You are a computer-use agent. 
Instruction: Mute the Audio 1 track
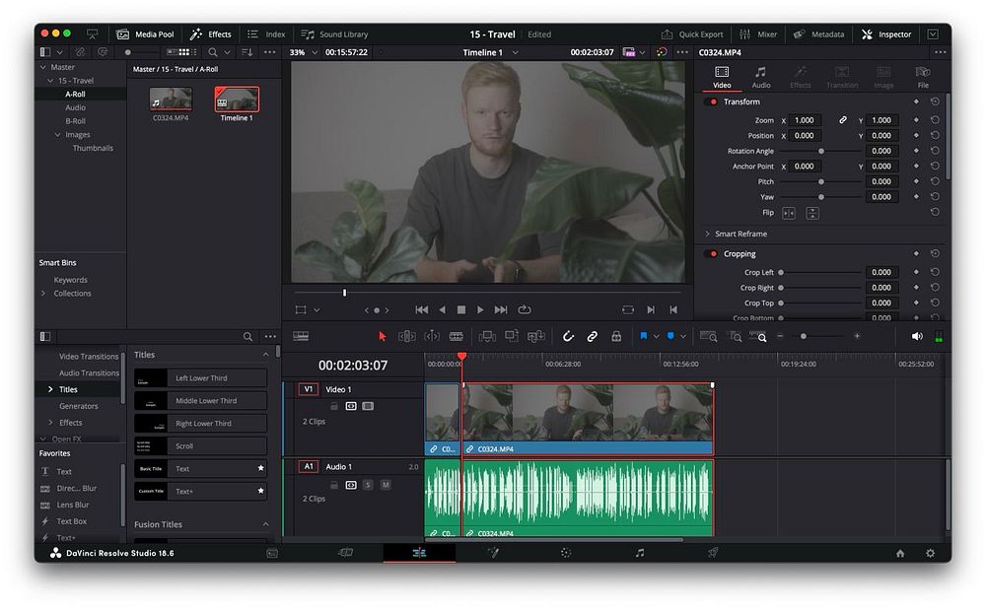point(385,484)
